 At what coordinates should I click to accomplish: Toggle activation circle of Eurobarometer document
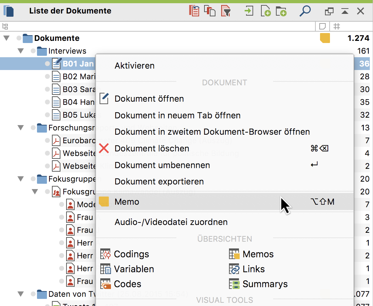point(47,140)
